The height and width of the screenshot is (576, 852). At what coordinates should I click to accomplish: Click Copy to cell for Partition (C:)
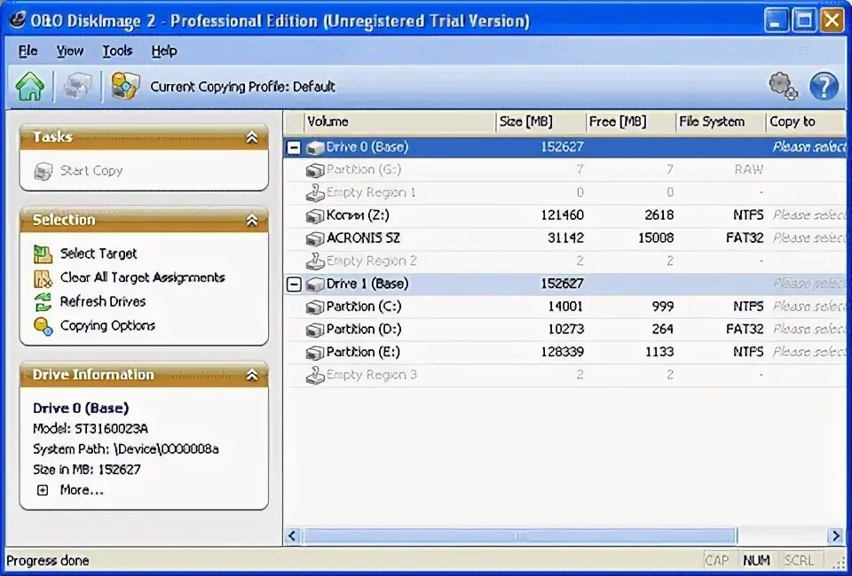(x=808, y=307)
